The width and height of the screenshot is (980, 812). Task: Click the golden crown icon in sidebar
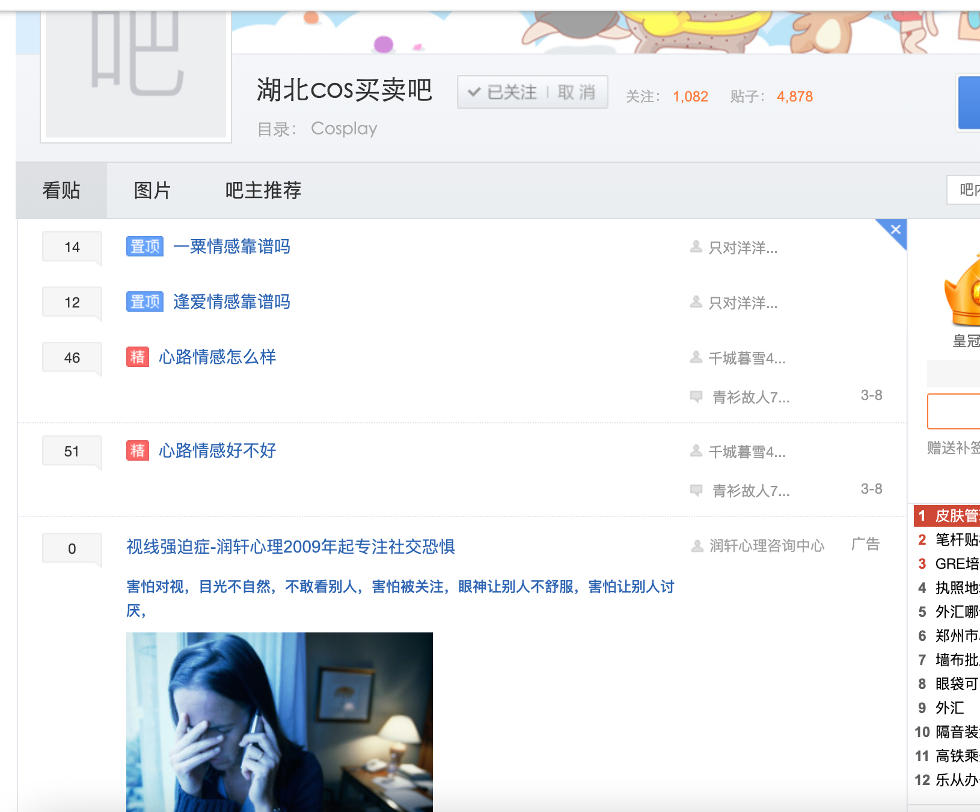click(963, 292)
